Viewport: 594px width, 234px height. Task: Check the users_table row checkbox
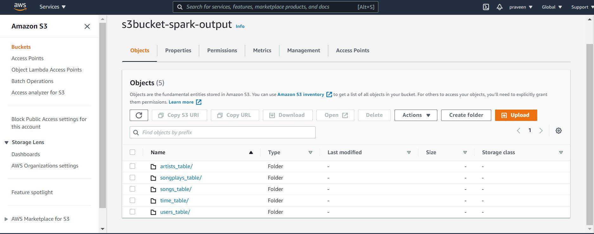[133, 212]
